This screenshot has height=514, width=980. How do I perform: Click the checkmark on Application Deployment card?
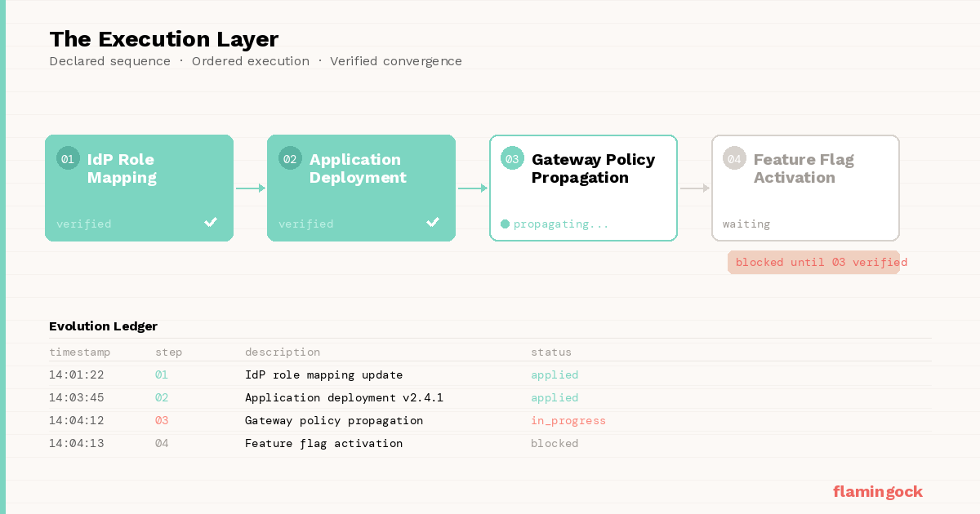coord(433,222)
